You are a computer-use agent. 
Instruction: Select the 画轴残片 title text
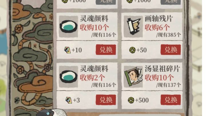pos(159,19)
